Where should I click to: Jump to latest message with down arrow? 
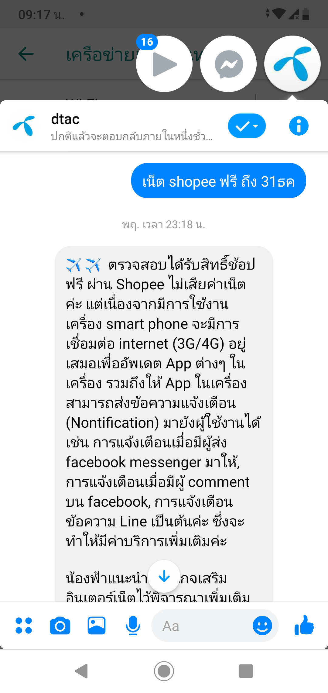(164, 576)
